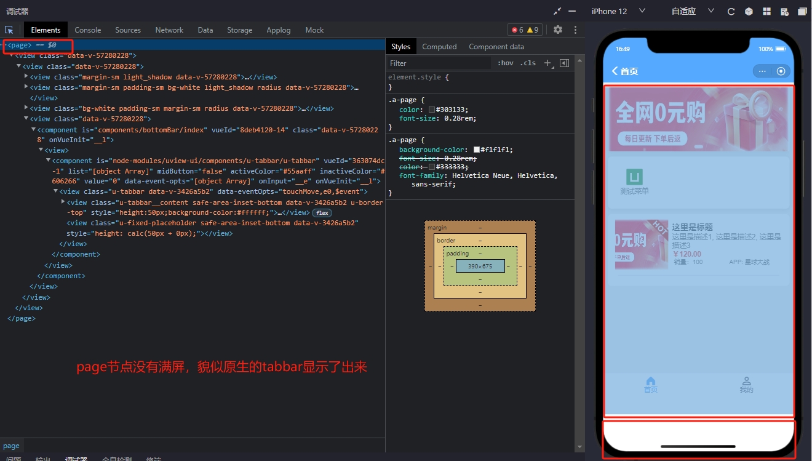This screenshot has height=461, width=812.
Task: Click the 390×675 box model content area
Action: pyautogui.click(x=480, y=266)
